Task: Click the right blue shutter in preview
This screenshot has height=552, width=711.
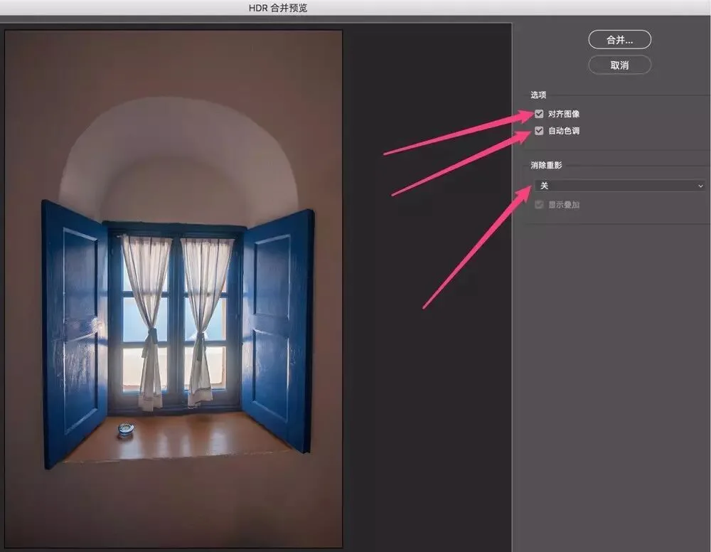Action: click(277, 330)
